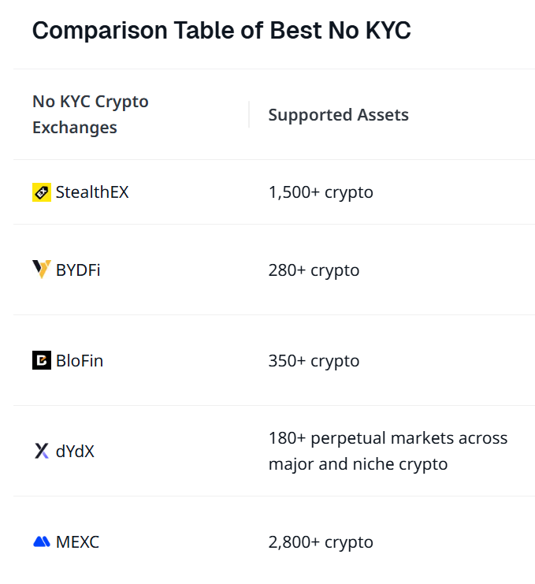535x584 pixels.
Task: Click the horizontal line directly below the heading
Action: click(268, 69)
